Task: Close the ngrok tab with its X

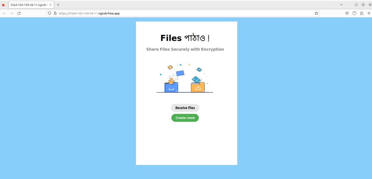Action: point(50,5)
